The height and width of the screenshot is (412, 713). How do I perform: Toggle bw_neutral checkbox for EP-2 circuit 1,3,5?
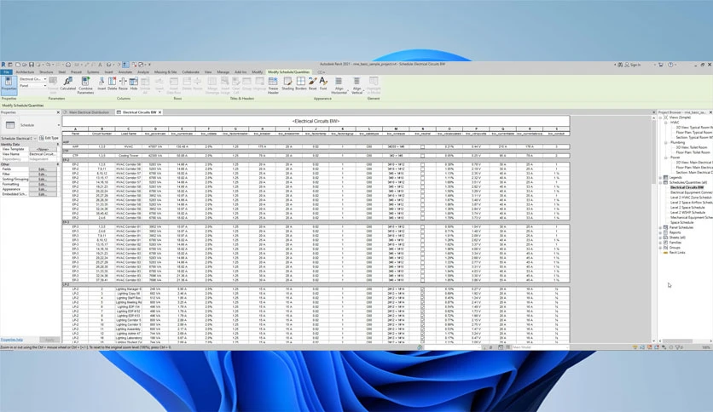point(422,164)
